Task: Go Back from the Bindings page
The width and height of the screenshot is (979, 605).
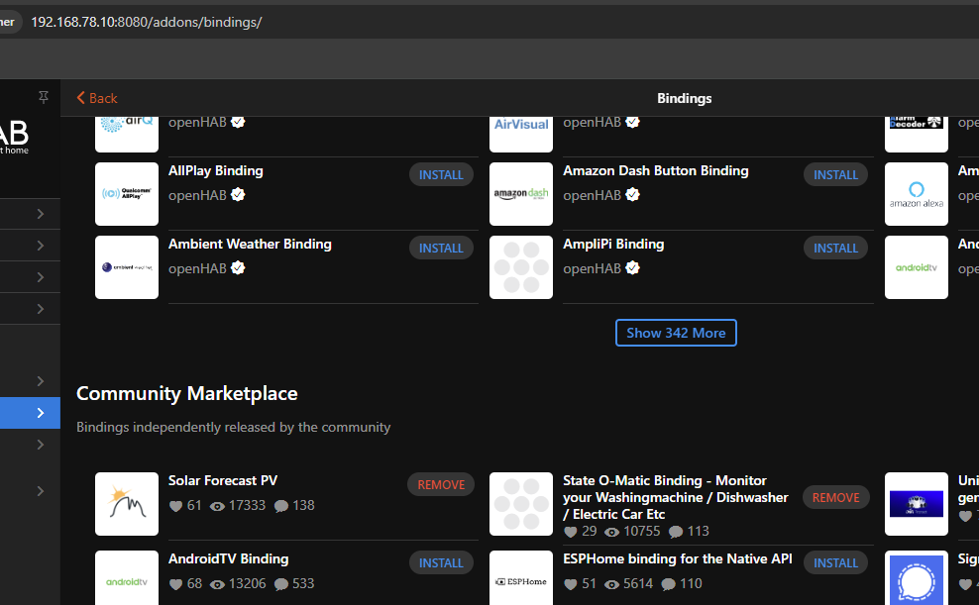Action: pos(97,98)
